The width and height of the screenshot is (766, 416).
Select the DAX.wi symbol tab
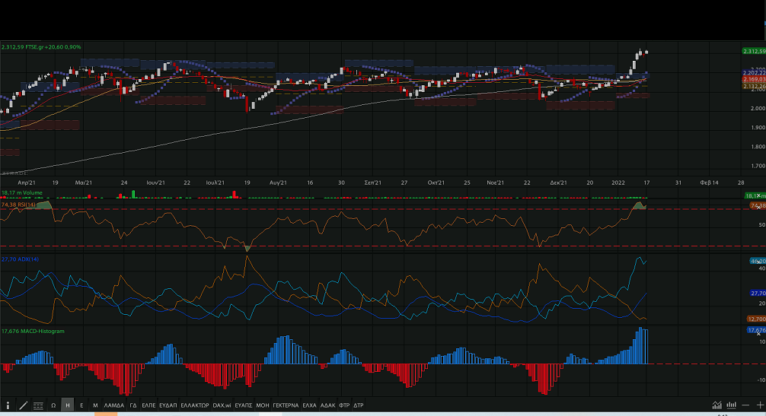point(222,405)
